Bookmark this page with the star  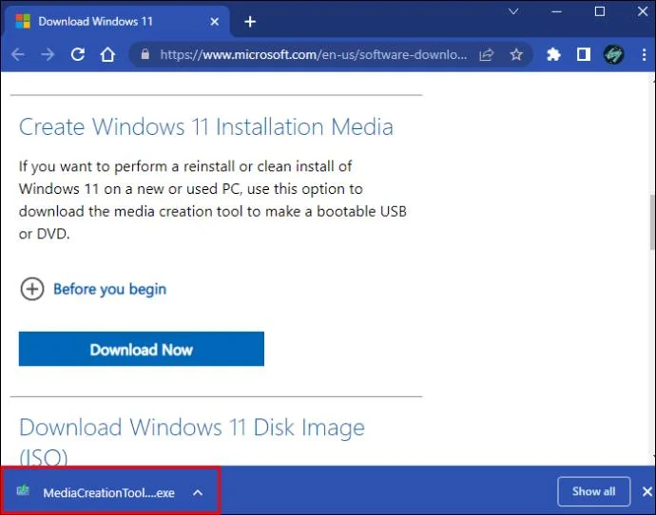click(x=516, y=54)
